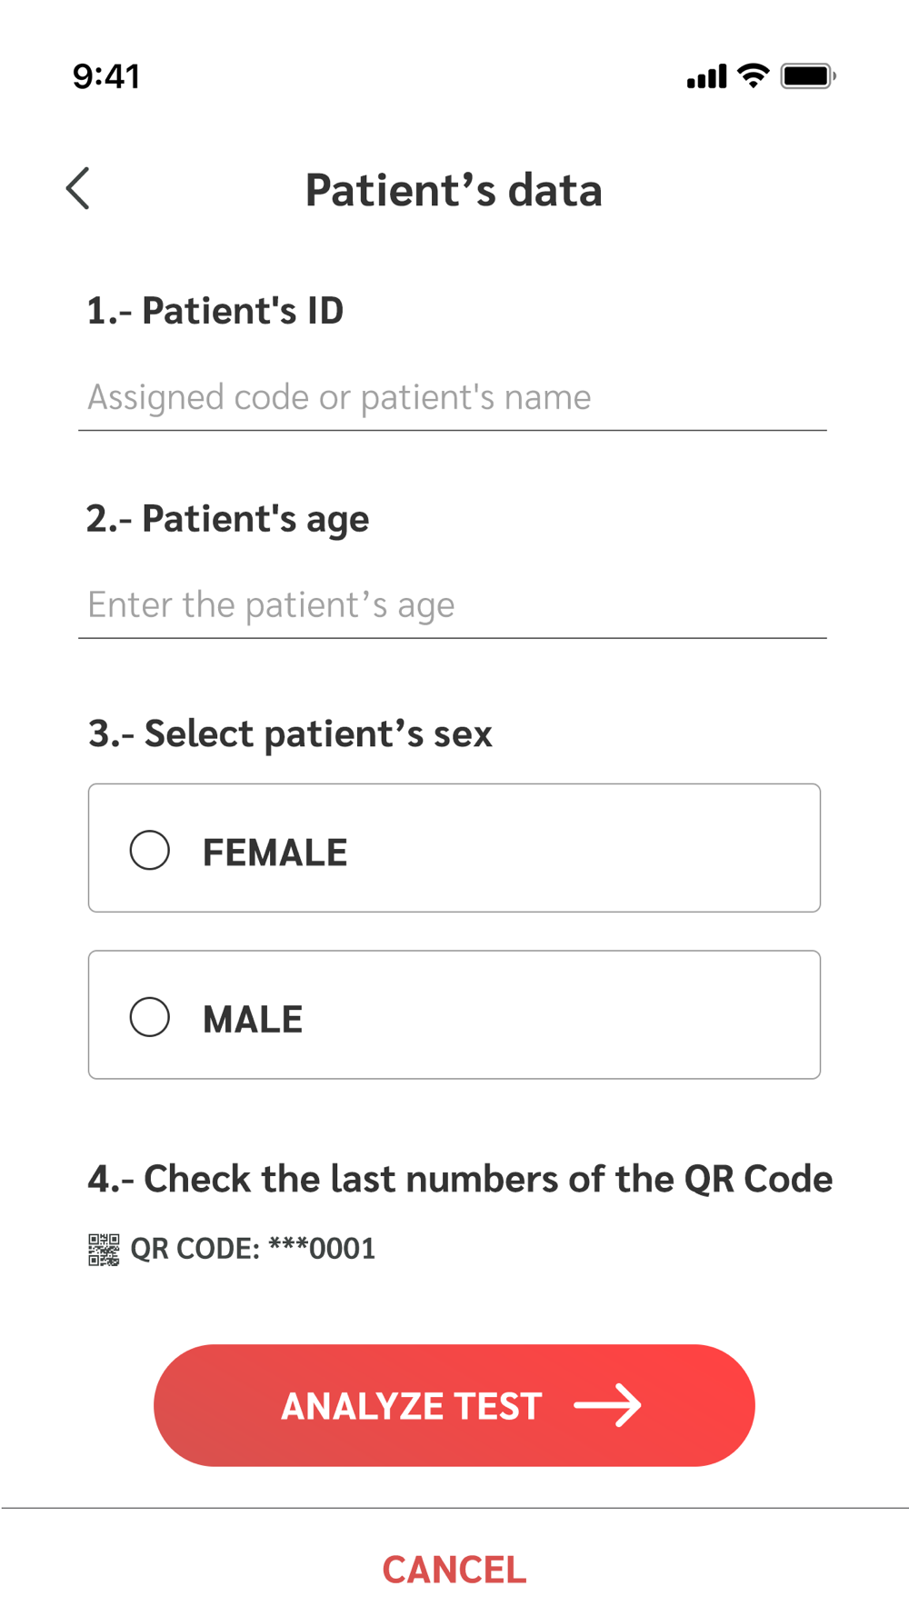
Task: Tap the CANCEL link
Action: click(454, 1570)
